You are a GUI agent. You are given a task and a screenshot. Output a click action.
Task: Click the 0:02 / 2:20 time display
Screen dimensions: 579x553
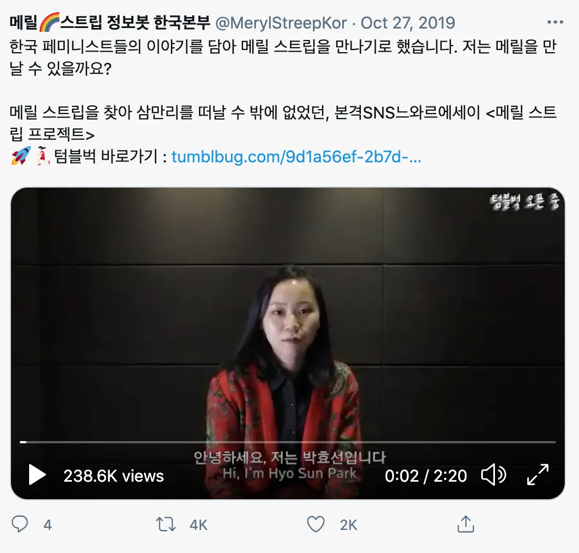(426, 476)
